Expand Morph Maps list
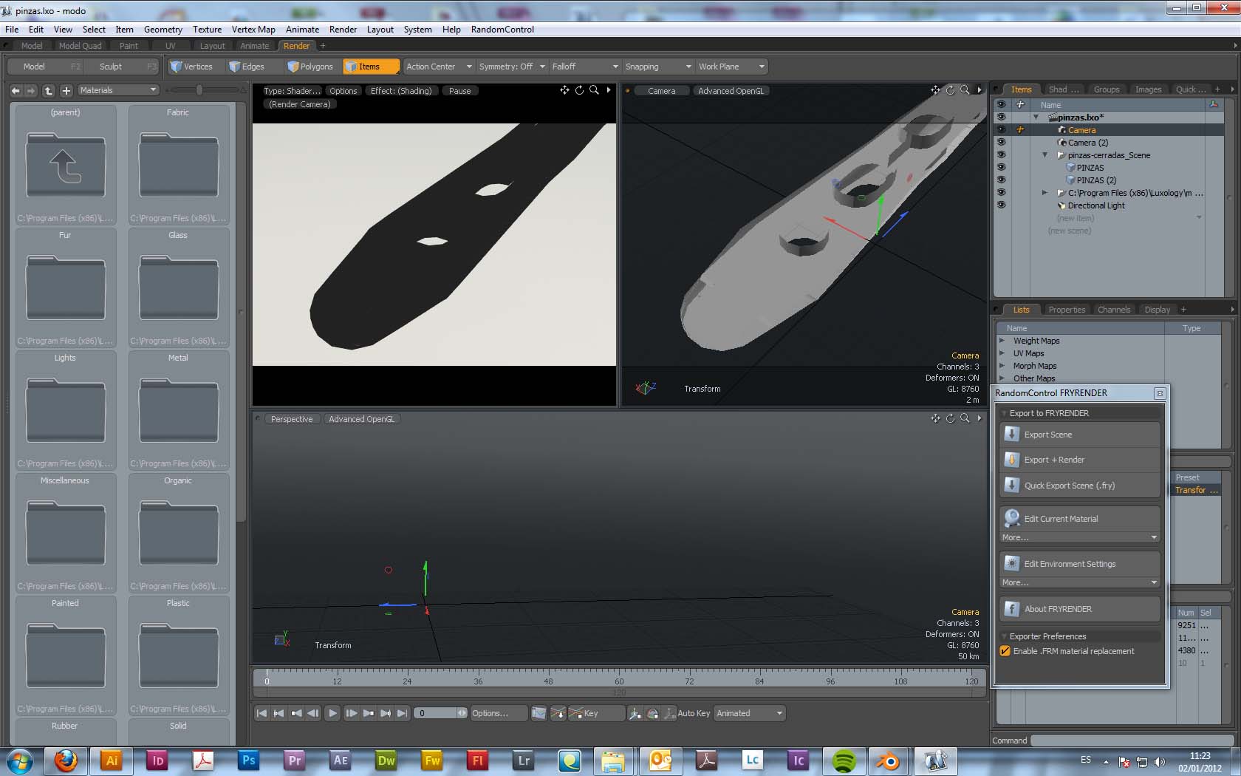1241x776 pixels. pyautogui.click(x=1002, y=366)
